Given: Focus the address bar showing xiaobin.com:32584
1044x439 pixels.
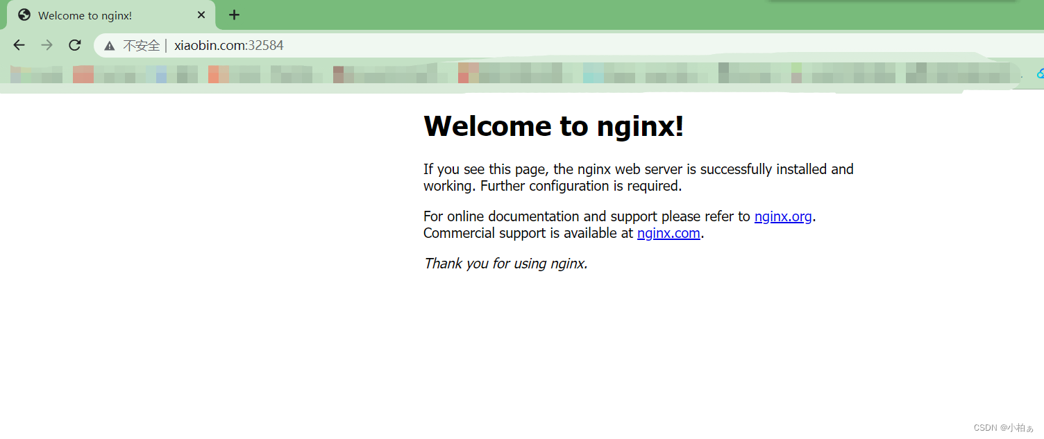Looking at the screenshot, I should tap(569, 46).
